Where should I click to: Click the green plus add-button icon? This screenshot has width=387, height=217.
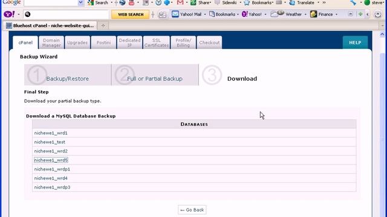[x=360, y=14]
